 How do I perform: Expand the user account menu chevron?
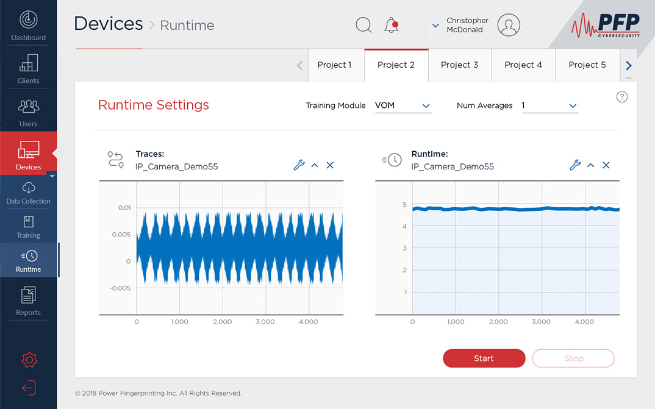[x=435, y=26]
